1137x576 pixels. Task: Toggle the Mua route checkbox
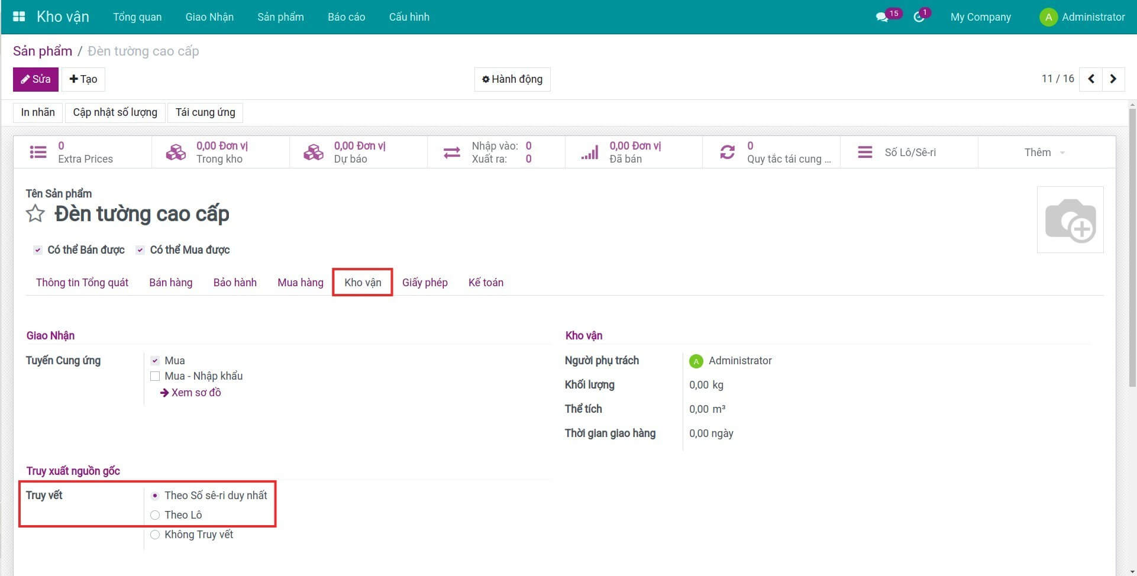pos(155,361)
